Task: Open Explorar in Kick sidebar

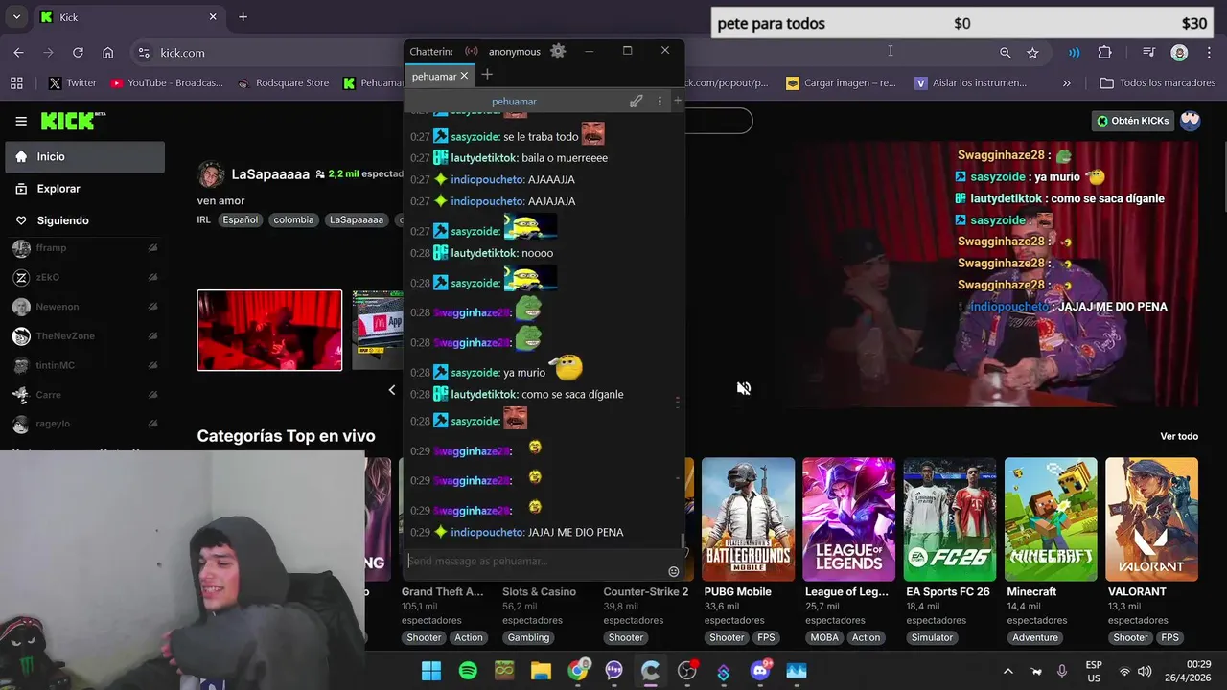Action: 85,189
